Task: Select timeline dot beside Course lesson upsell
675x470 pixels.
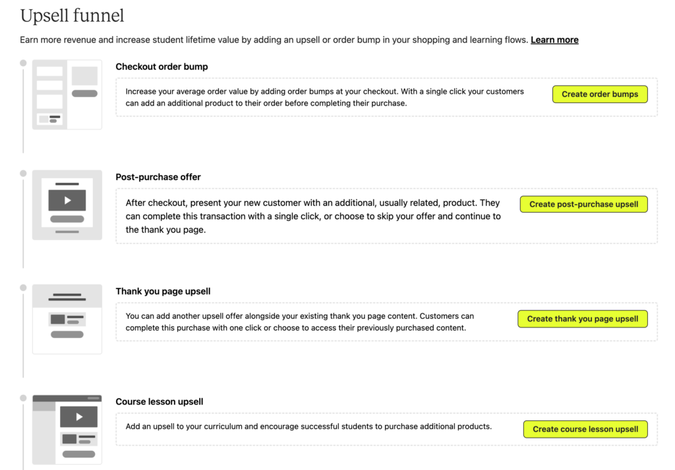Action: click(23, 398)
